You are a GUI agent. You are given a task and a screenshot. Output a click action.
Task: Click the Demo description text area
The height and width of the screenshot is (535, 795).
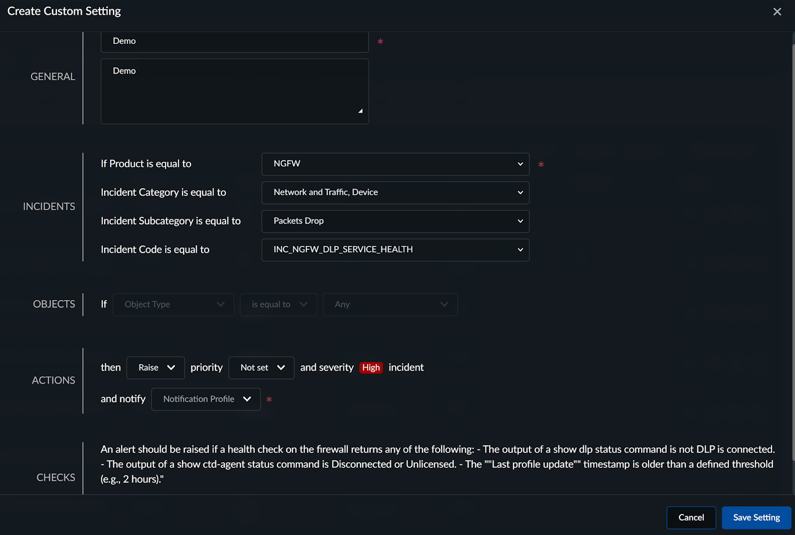tap(234, 91)
